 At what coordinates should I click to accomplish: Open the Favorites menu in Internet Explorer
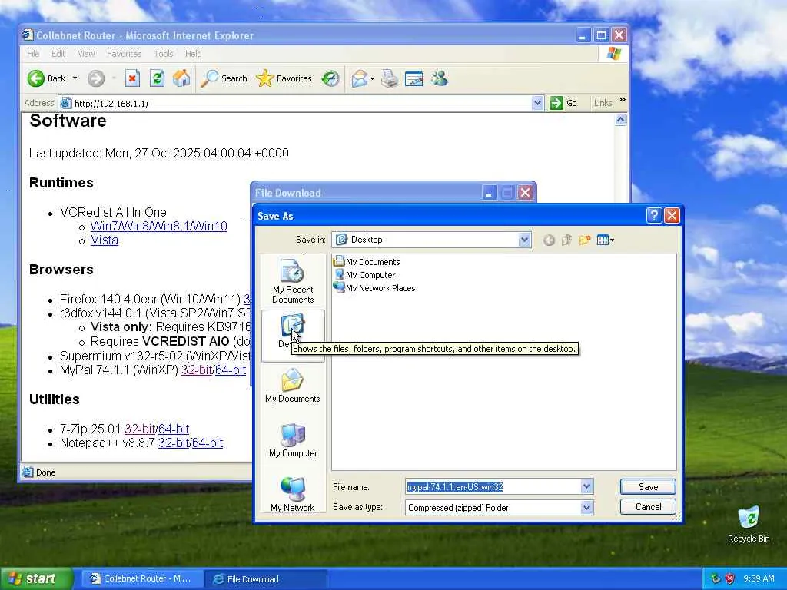[124, 54]
